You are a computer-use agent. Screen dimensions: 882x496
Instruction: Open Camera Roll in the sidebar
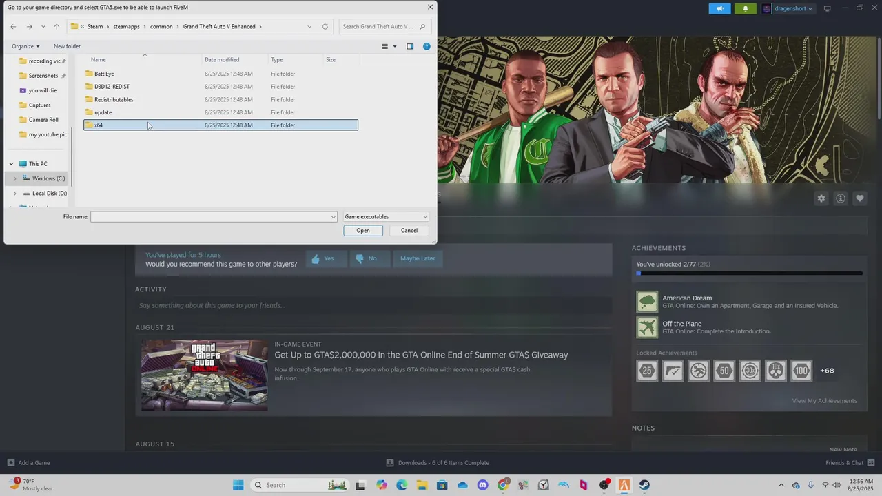[43, 120]
